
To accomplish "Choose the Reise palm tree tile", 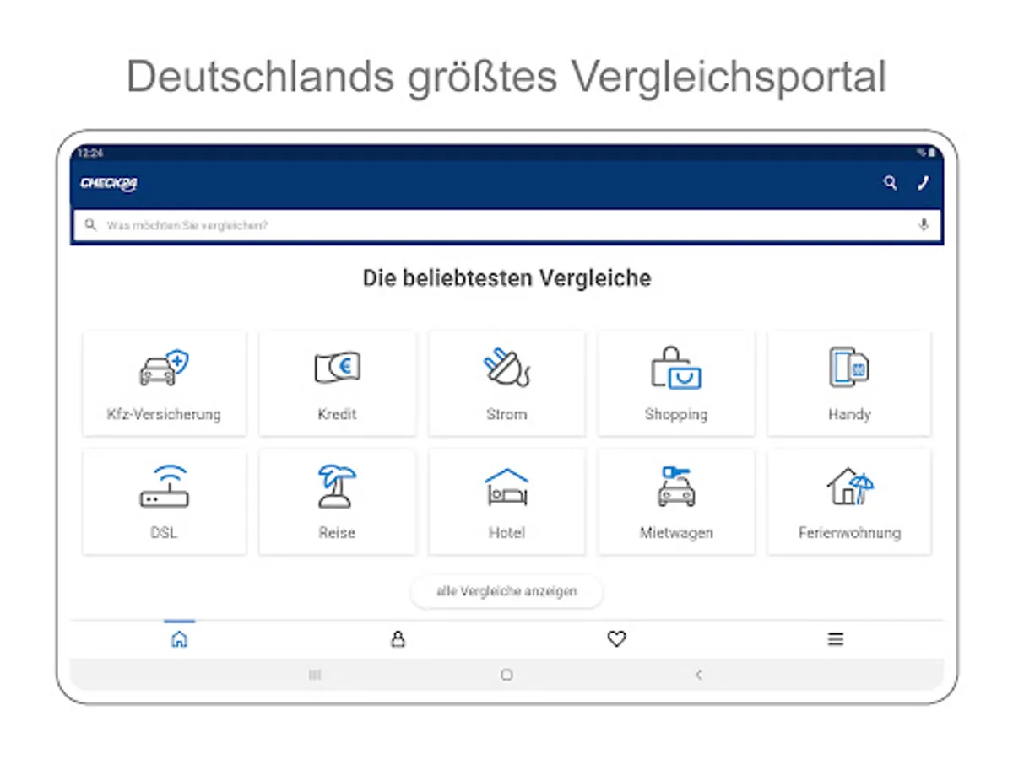I will click(337, 502).
